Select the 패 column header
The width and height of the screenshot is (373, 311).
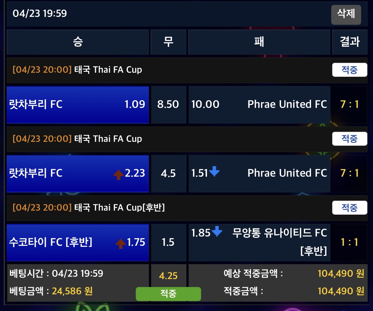coord(259,42)
